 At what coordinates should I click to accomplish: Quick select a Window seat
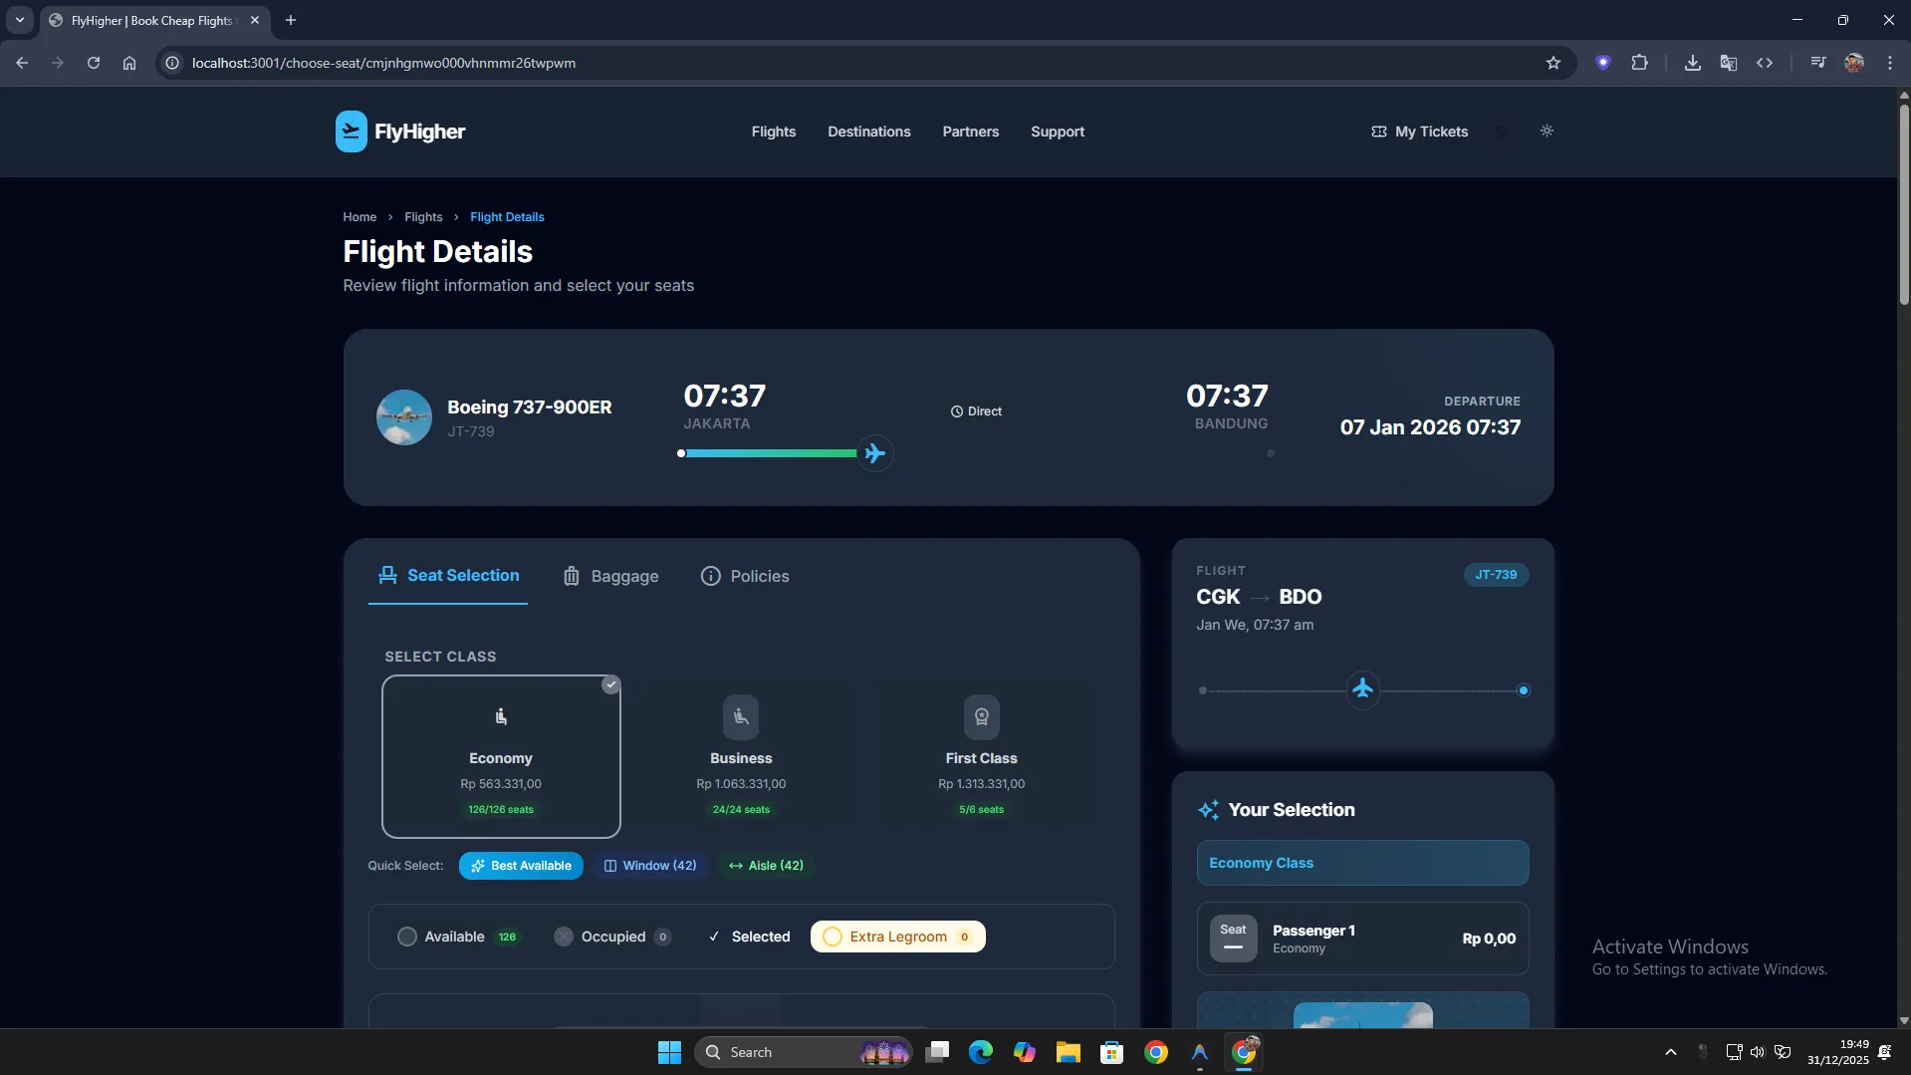650,866
